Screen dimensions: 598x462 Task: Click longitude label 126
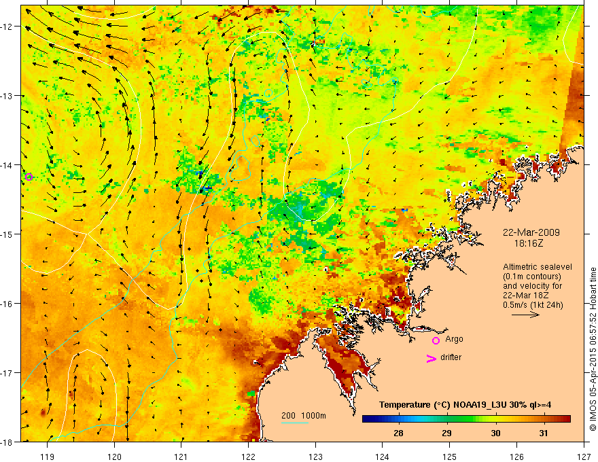coord(516,457)
